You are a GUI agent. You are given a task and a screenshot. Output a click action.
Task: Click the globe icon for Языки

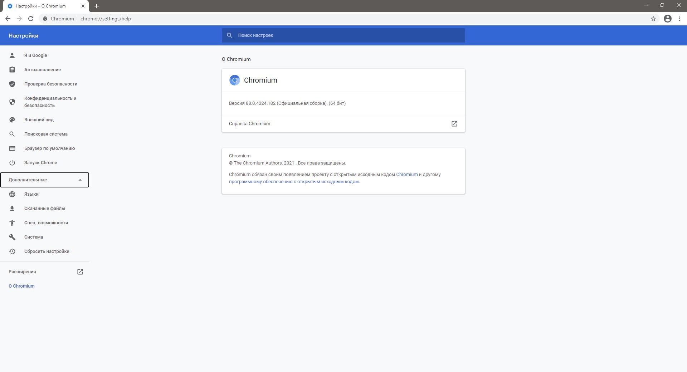[12, 194]
